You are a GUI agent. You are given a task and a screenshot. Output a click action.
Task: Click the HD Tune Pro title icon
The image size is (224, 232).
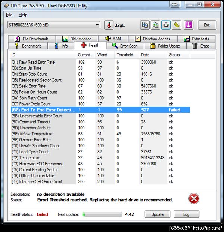click(x=6, y=6)
